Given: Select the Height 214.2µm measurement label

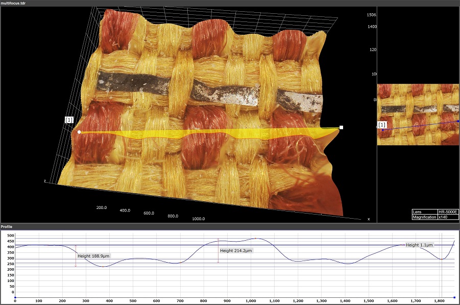Looking at the screenshot, I should [x=236, y=251].
